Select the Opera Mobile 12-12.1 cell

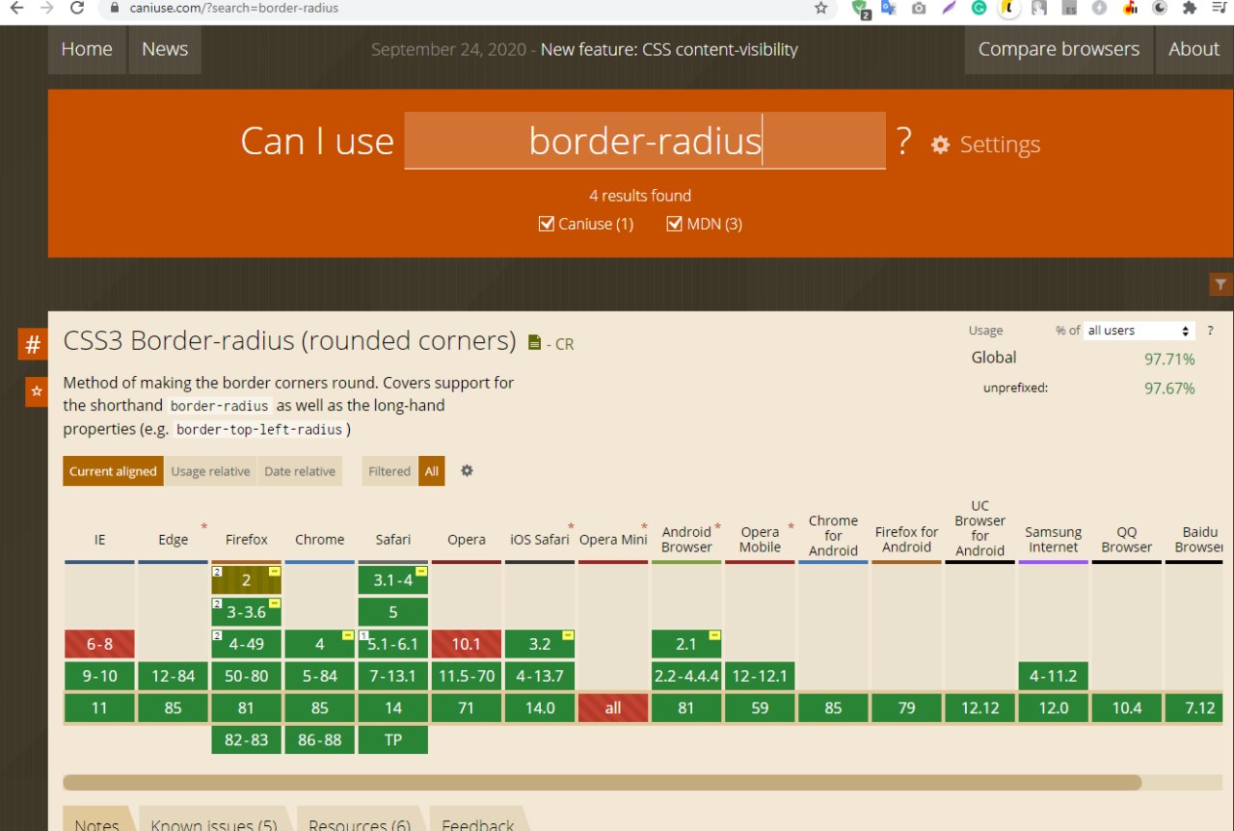tap(760, 676)
